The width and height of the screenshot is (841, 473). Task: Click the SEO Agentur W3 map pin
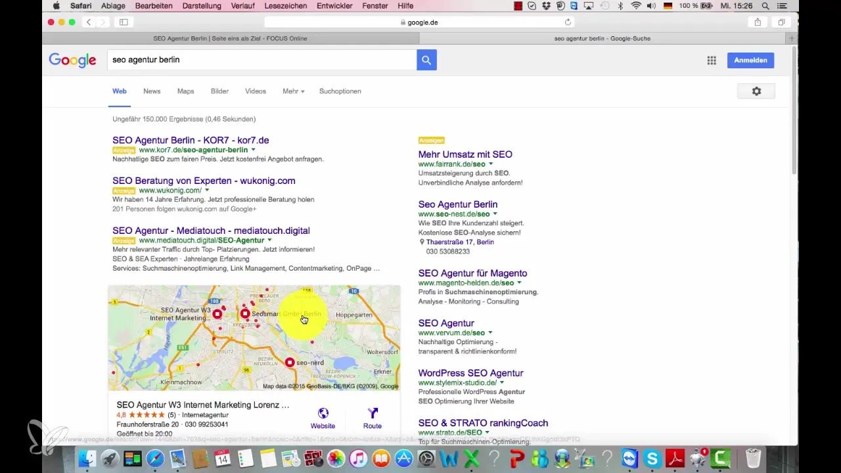(217, 314)
